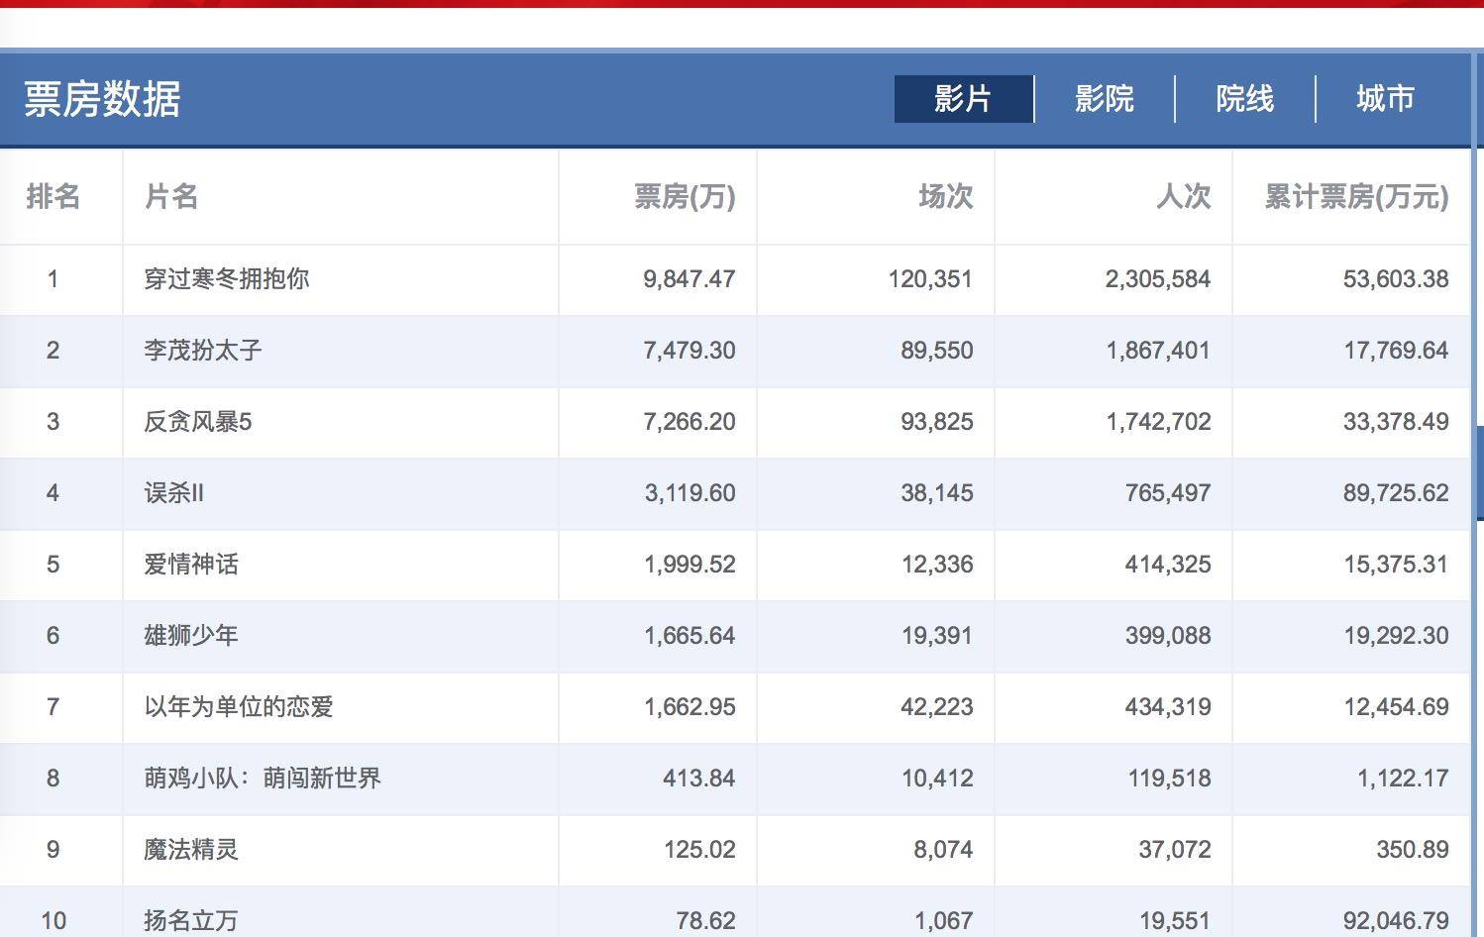The width and height of the screenshot is (1484, 937).
Task: Click cumulative box office 15,375.31
Action: 1396,565
